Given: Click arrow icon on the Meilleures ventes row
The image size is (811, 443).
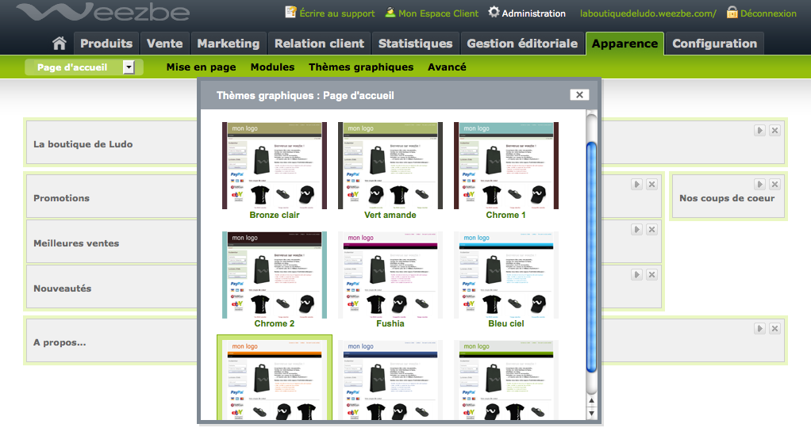Looking at the screenshot, I should [x=636, y=229].
